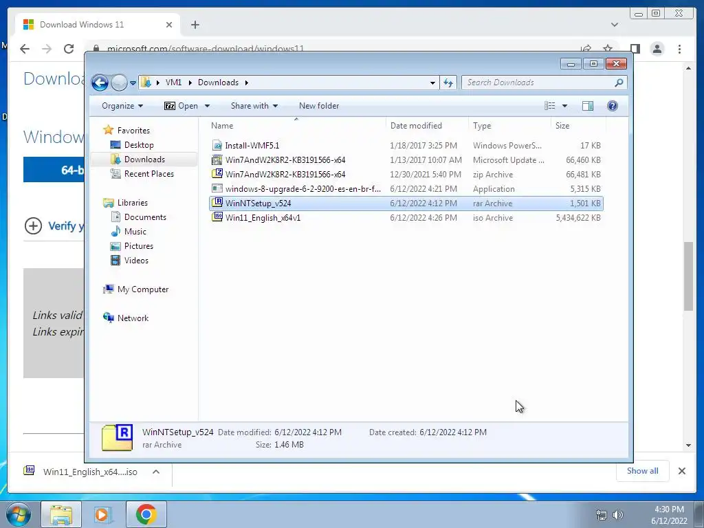This screenshot has height=528, width=704.
Task: Open Chrome side panel icon
Action: click(635, 49)
